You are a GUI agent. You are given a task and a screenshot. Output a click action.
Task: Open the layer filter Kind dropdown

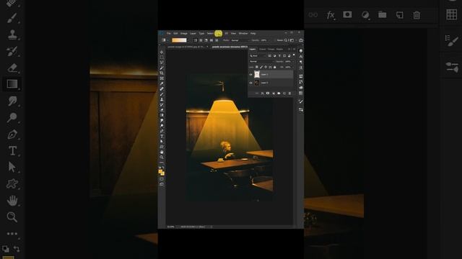(258, 56)
